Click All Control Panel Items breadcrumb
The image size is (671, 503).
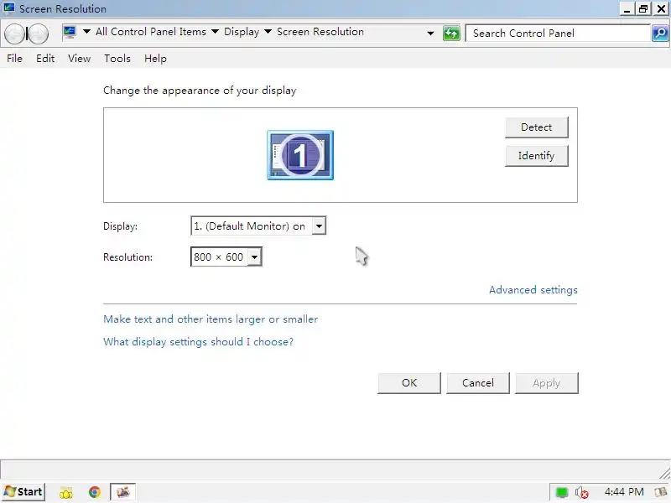pos(151,32)
